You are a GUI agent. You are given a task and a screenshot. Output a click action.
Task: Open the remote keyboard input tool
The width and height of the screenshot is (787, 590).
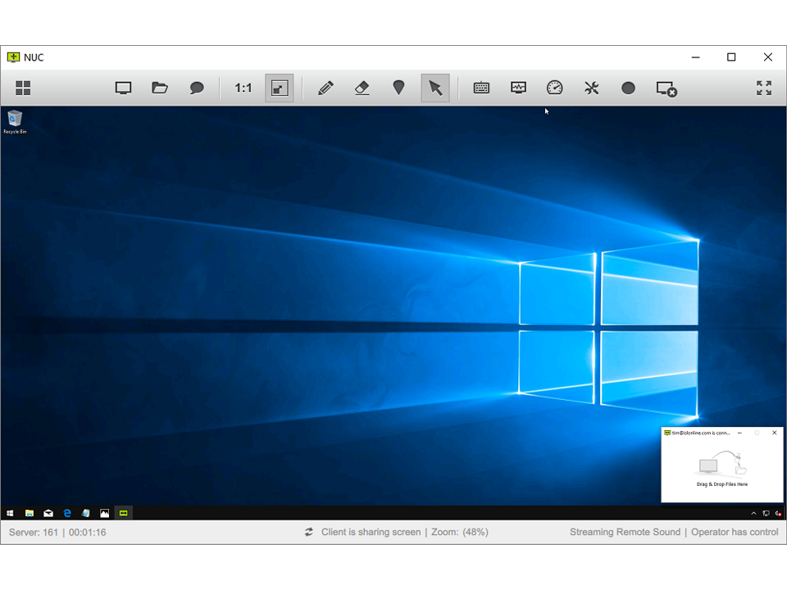480,88
